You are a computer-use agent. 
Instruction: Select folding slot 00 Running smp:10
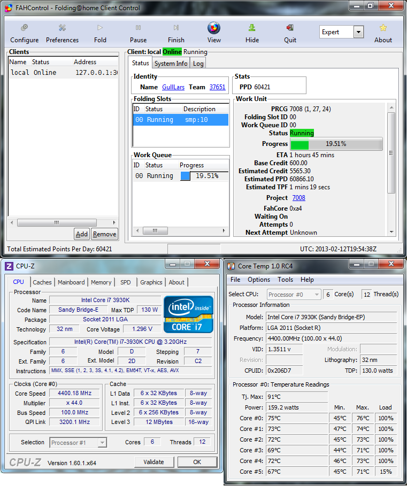(180, 120)
